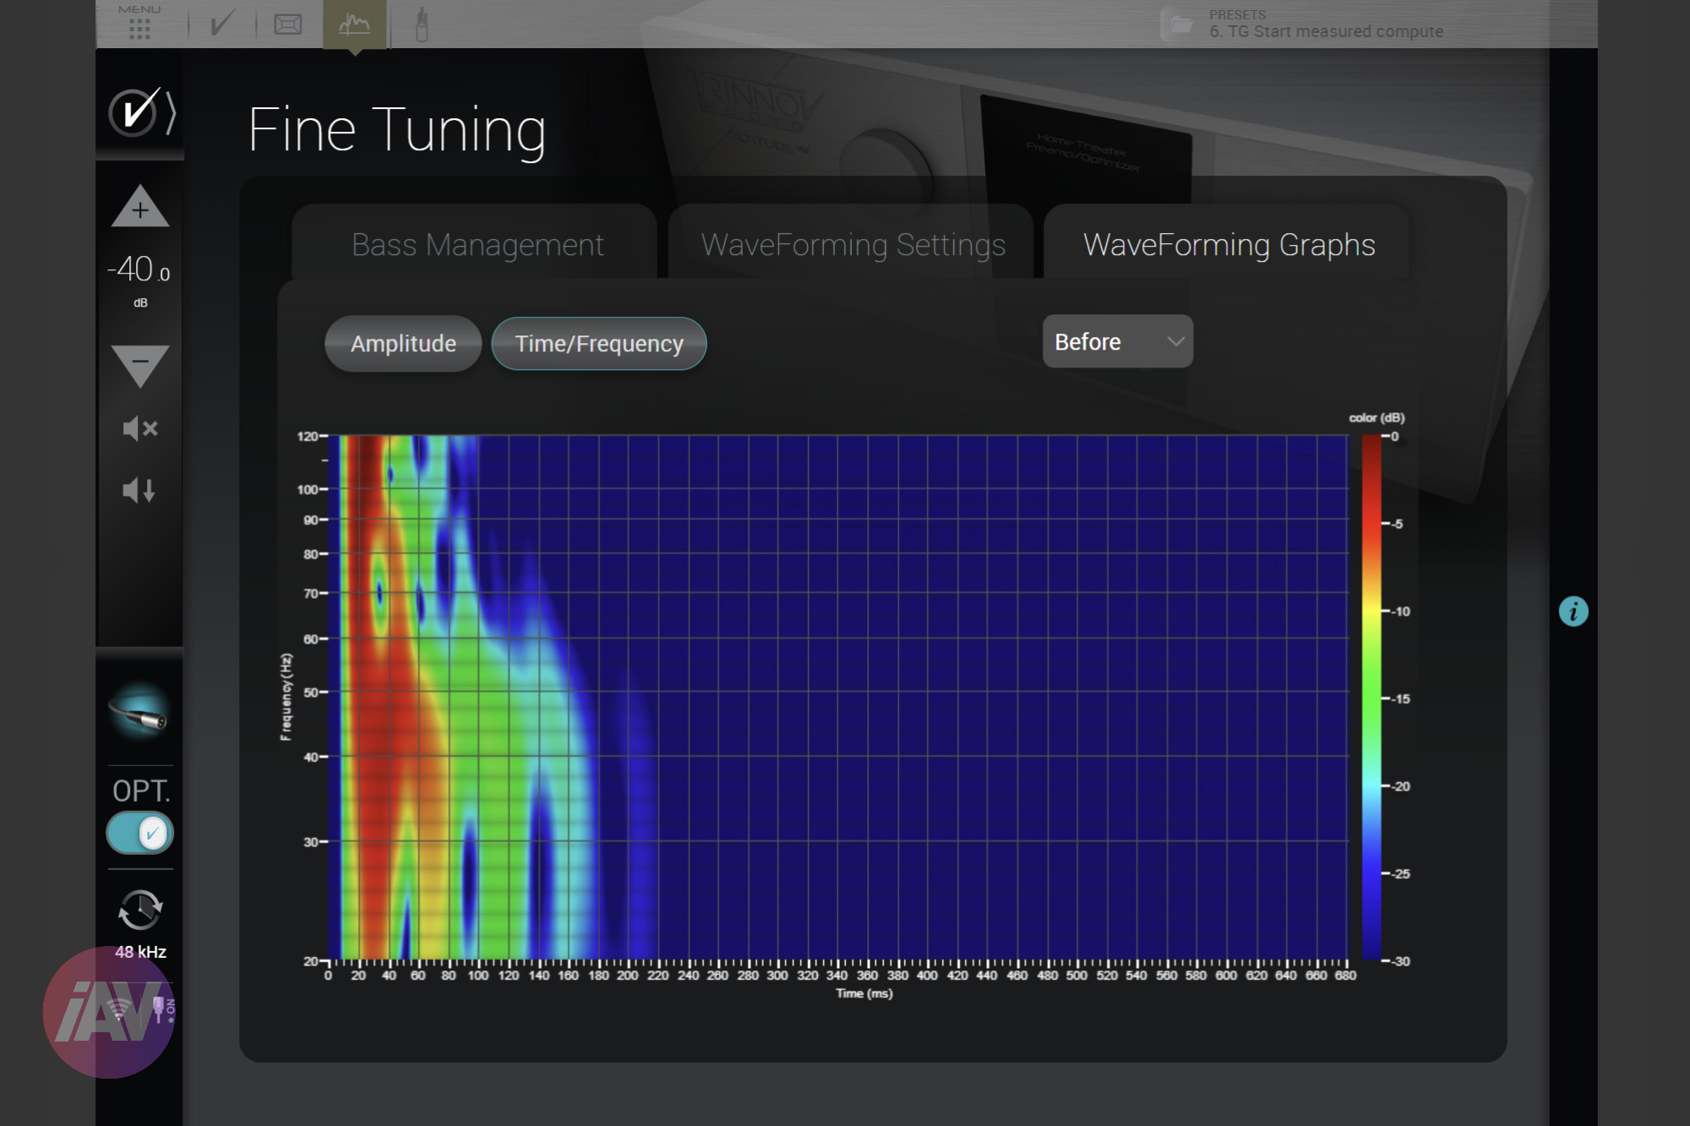1690x1126 pixels.
Task: Open the Trinnov checkmark logo in sidebar
Action: tap(141, 112)
